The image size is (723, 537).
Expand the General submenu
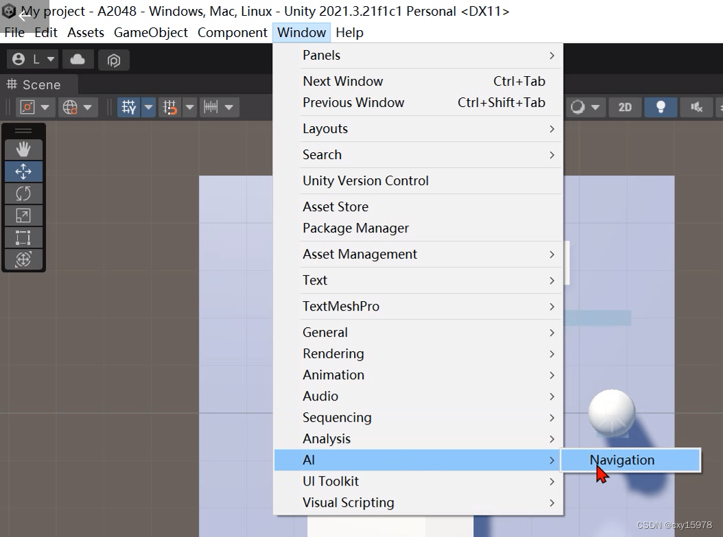[x=418, y=333]
